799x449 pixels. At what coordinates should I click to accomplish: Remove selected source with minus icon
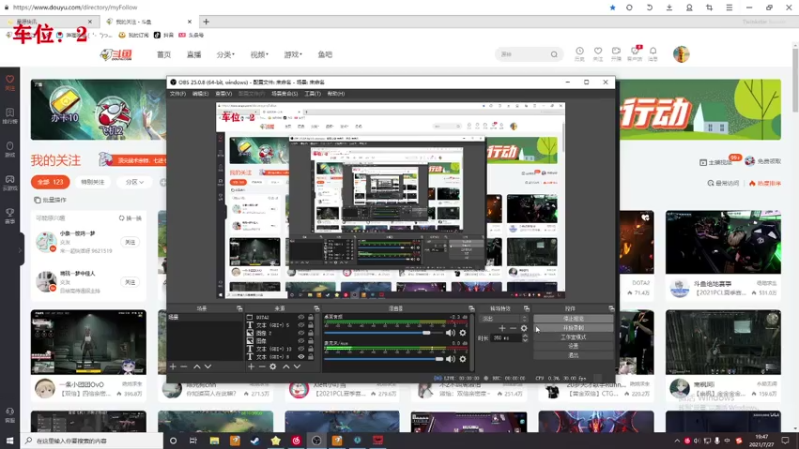click(x=262, y=366)
